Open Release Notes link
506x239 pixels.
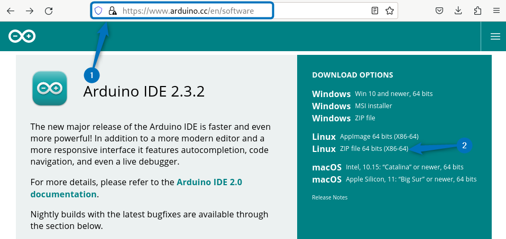point(330,197)
